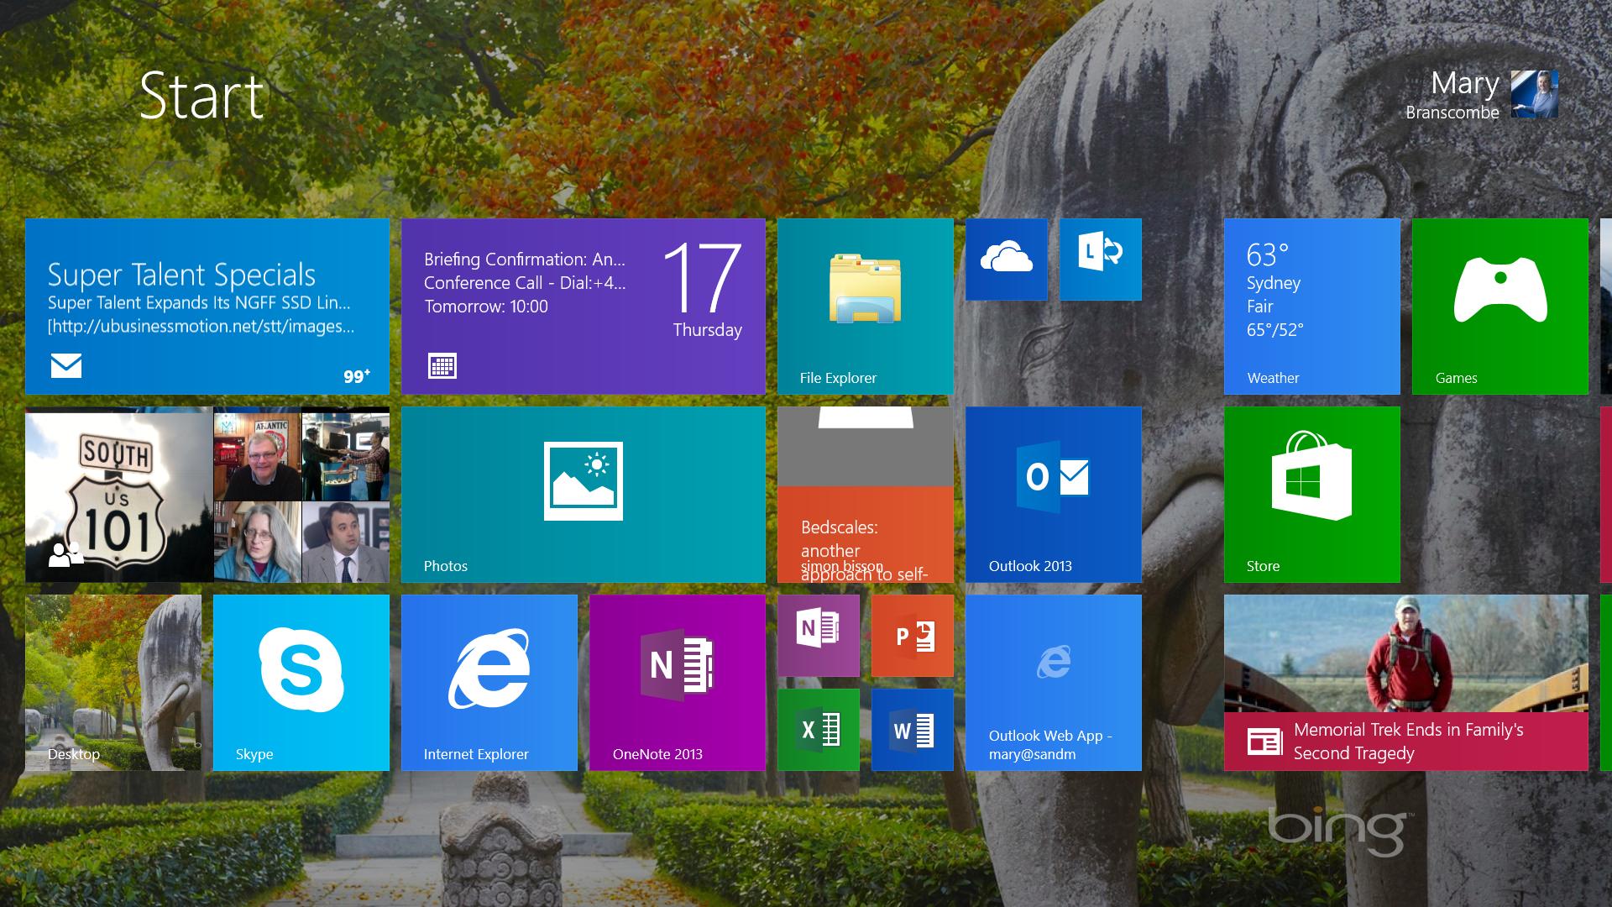This screenshot has width=1612, height=907.
Task: Launch Xbox Games tile
Action: tap(1499, 306)
